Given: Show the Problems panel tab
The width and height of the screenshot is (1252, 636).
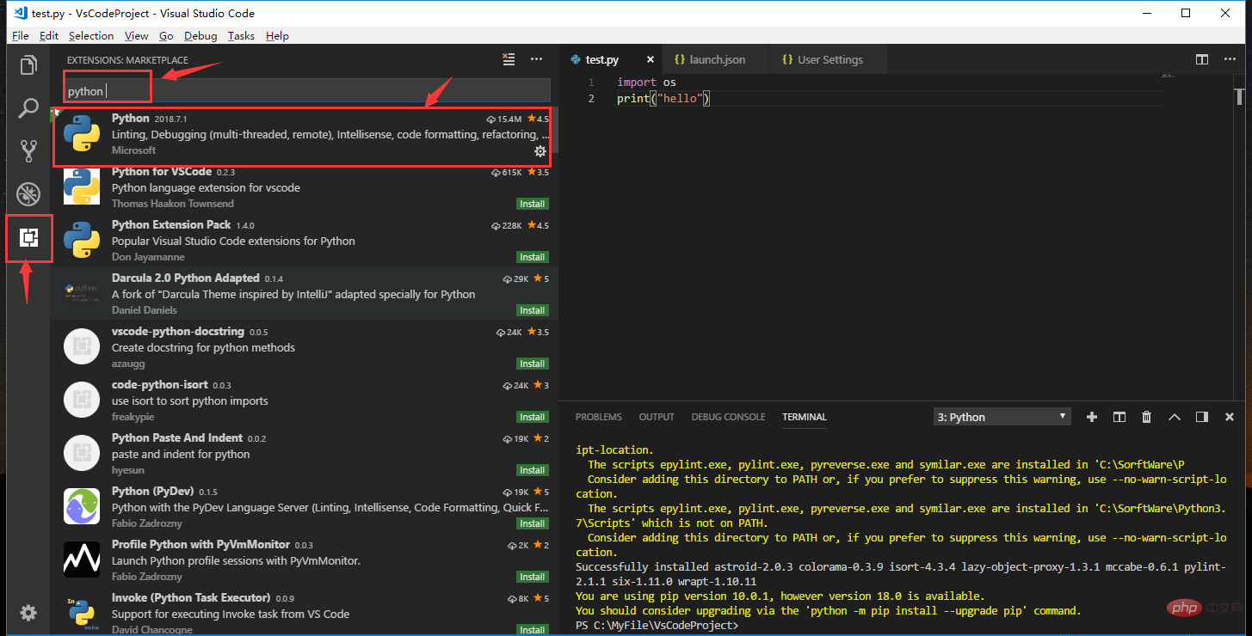Looking at the screenshot, I should [x=599, y=417].
